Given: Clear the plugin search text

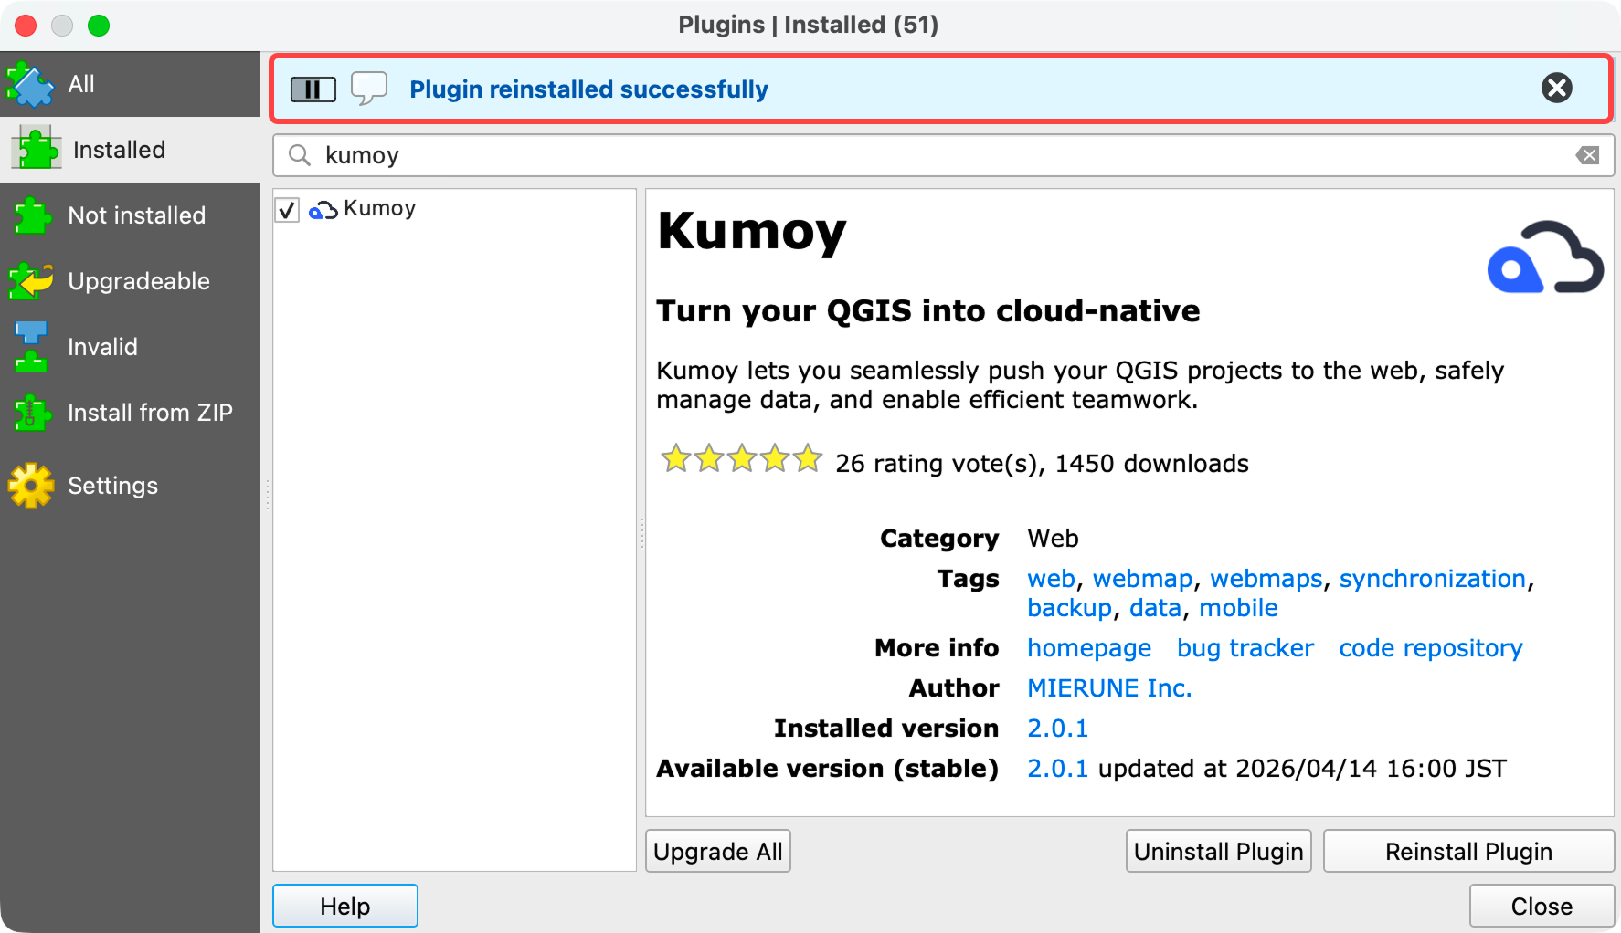Looking at the screenshot, I should click(x=1587, y=155).
